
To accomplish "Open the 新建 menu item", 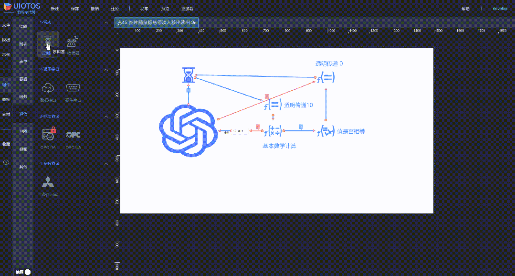I will 55,9.
